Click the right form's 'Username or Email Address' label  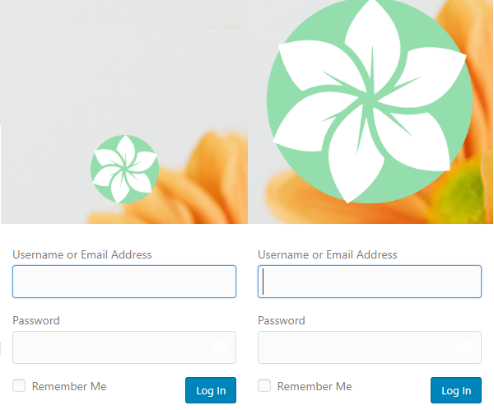coord(328,254)
